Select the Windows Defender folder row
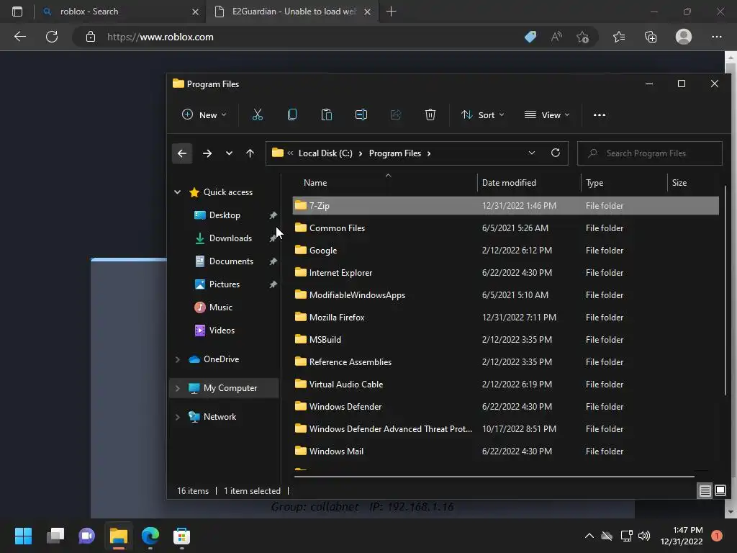This screenshot has height=553, width=737. [505, 407]
